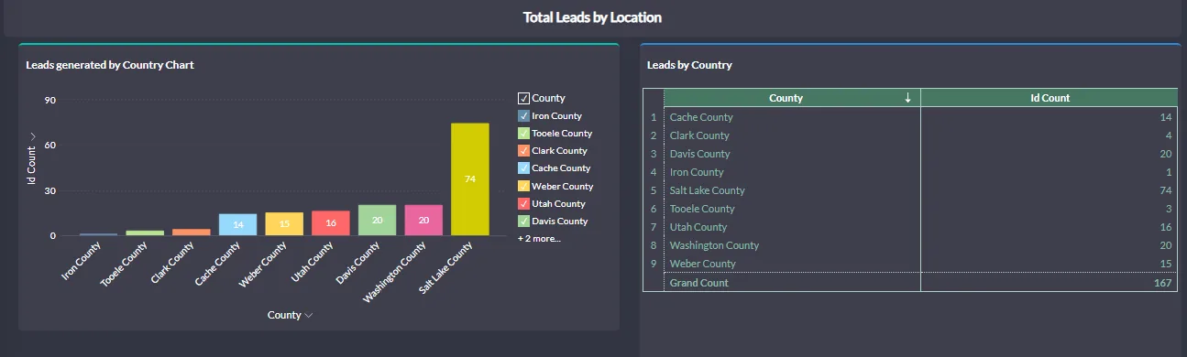The width and height of the screenshot is (1187, 357).
Task: Click the Weber County bar showing 15
Action: pyautogui.click(x=284, y=224)
